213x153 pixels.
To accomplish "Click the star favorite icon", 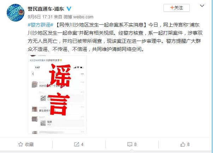I will point(20,144).
